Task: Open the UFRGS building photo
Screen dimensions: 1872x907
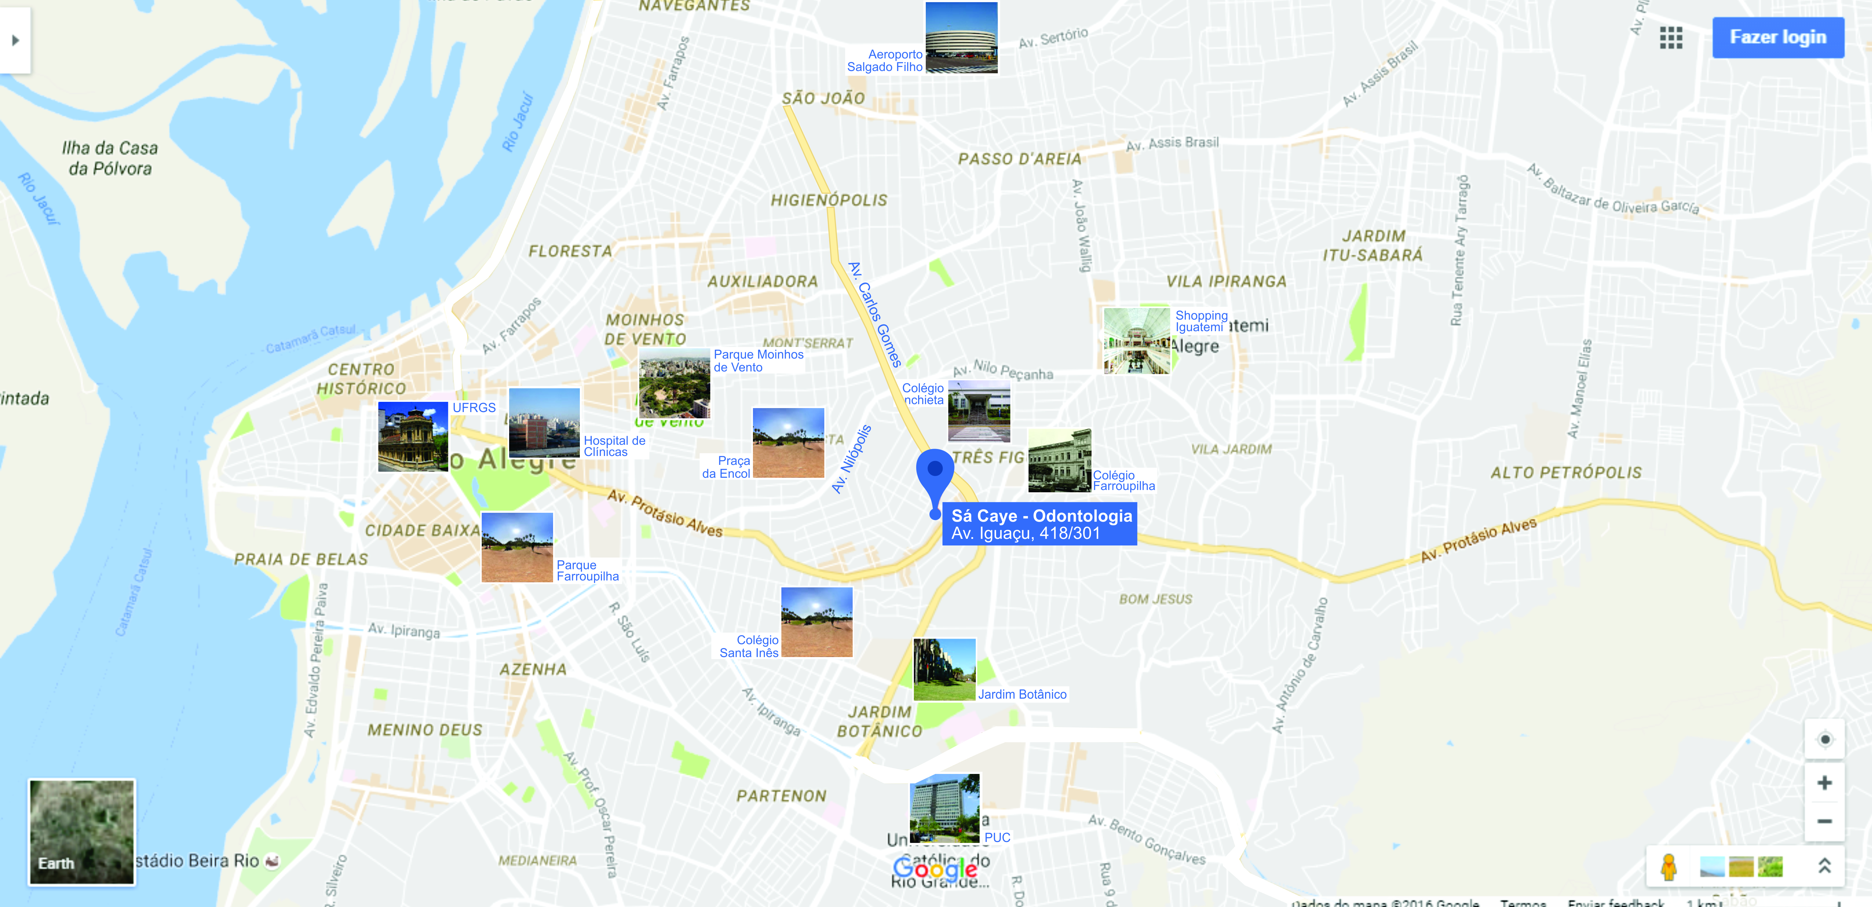Action: 413,436
